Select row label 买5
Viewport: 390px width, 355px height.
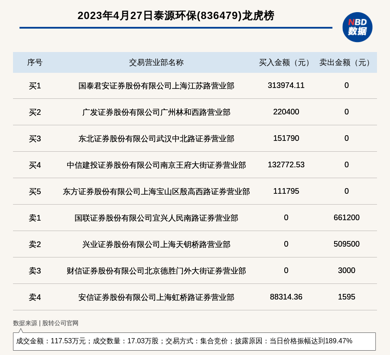[x=35, y=192]
